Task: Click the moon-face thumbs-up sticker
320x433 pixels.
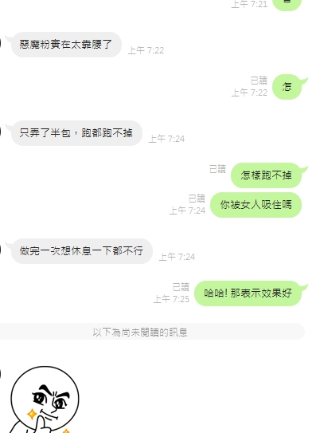Action: [44, 400]
